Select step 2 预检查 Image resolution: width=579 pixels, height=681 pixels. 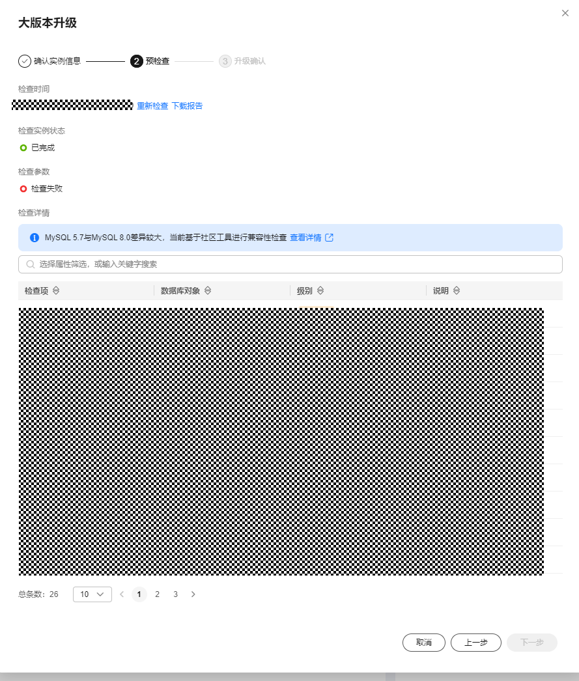point(150,61)
